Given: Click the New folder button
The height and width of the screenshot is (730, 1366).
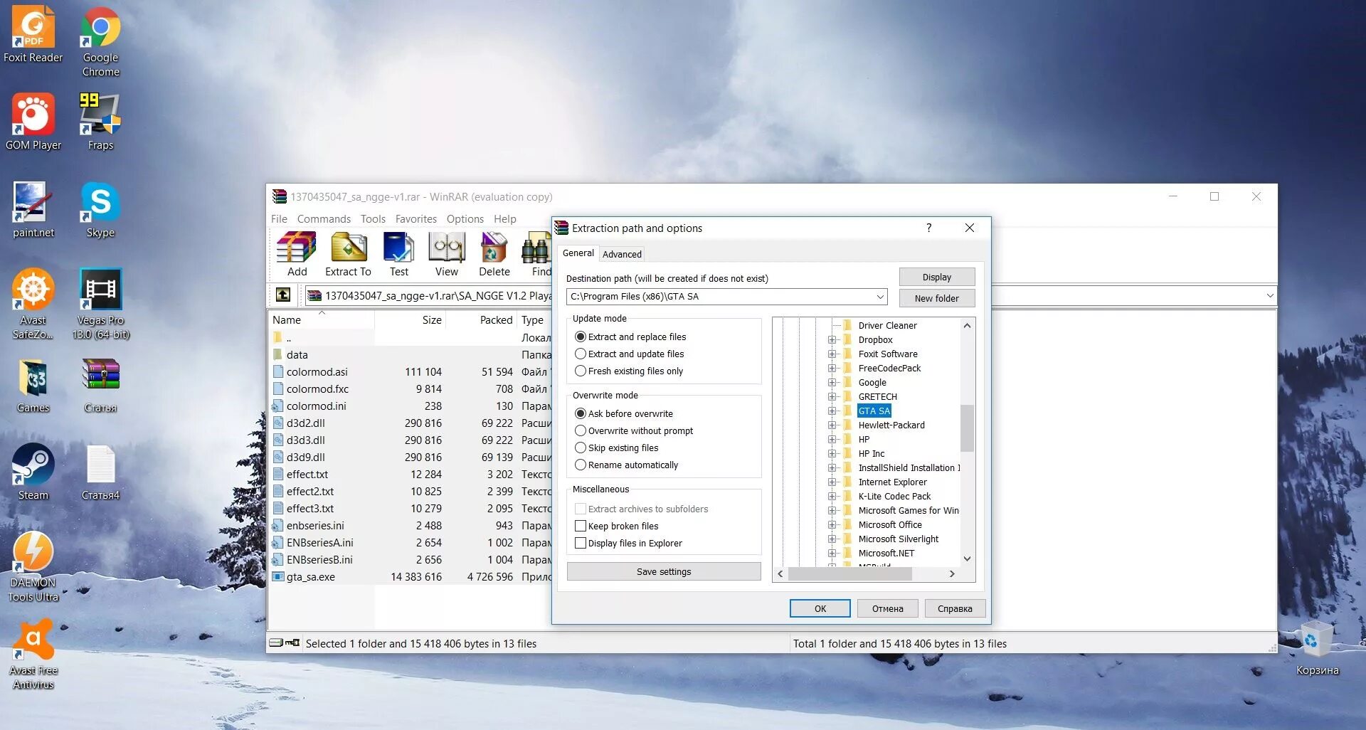Looking at the screenshot, I should click(936, 298).
